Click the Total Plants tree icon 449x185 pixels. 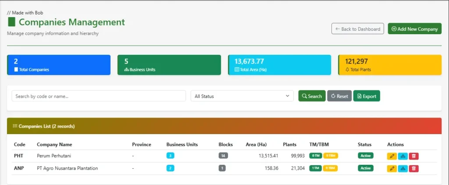[x=347, y=70]
